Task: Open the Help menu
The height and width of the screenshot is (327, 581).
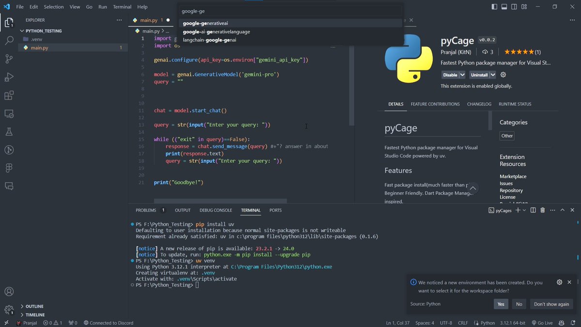Action: [142, 7]
